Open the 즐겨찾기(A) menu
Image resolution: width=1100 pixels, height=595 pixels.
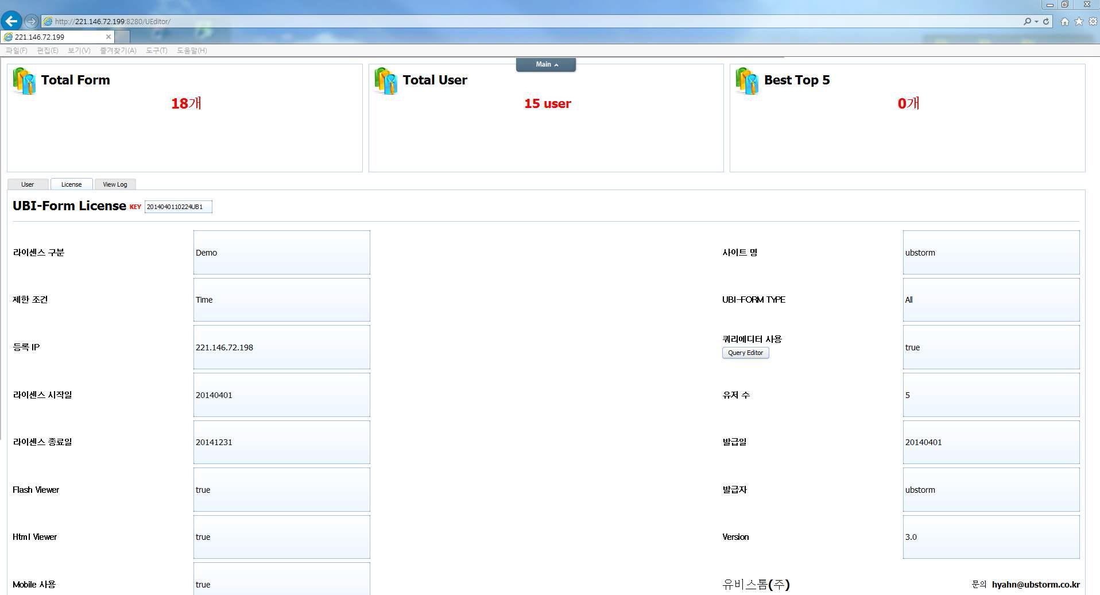(118, 51)
